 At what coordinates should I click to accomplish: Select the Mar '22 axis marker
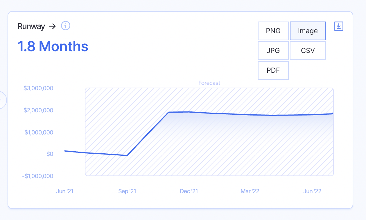[x=250, y=191]
